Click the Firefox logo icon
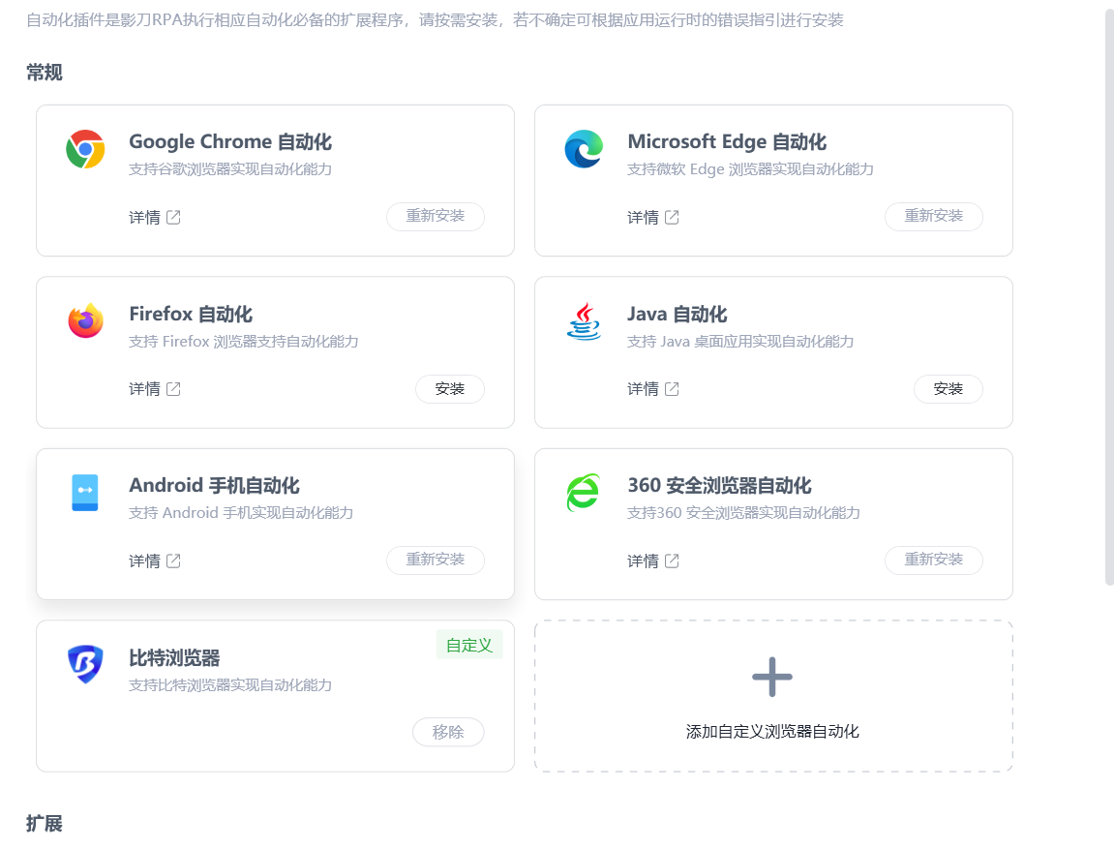The height and width of the screenshot is (848, 1114). pyautogui.click(x=85, y=321)
